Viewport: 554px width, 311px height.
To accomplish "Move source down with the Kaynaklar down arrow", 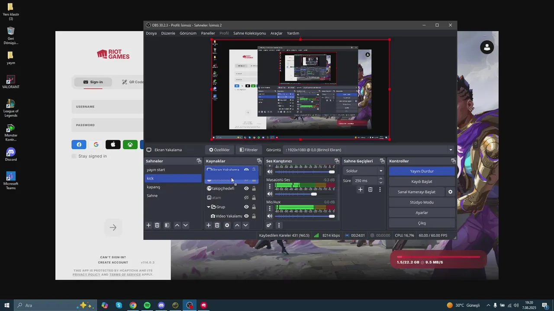I will pyautogui.click(x=245, y=225).
